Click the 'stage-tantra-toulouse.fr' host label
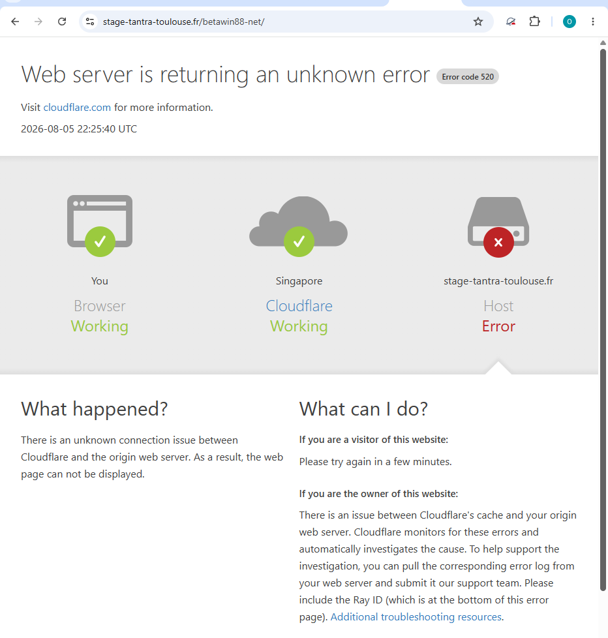Image resolution: width=608 pixels, height=638 pixels. pyautogui.click(x=498, y=281)
